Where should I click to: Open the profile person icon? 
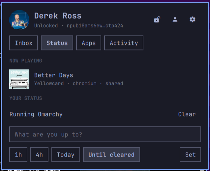click(x=175, y=19)
